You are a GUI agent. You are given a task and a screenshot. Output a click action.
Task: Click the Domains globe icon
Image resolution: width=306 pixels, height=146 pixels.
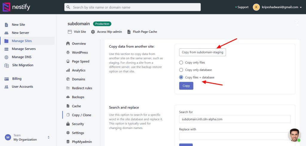[68, 79]
